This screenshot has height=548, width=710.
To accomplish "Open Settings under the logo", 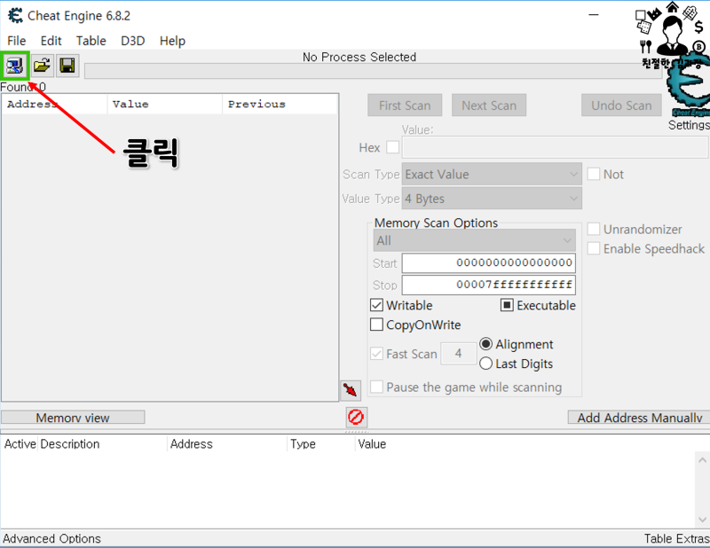I will pos(689,125).
